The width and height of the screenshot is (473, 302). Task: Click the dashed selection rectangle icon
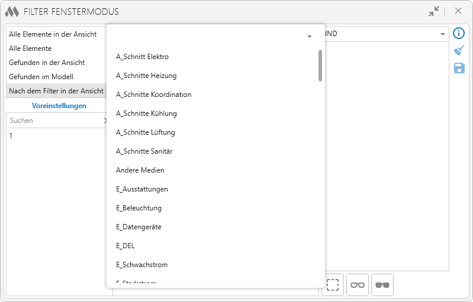[x=333, y=285]
